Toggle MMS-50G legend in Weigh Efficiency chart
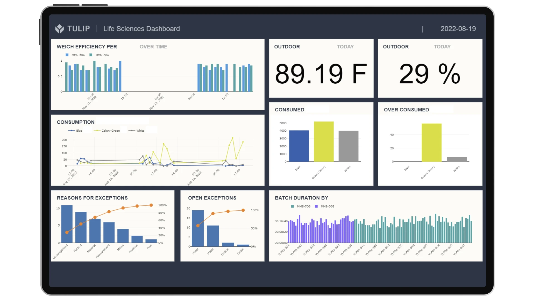This screenshot has height=300, width=534. tap(75, 55)
